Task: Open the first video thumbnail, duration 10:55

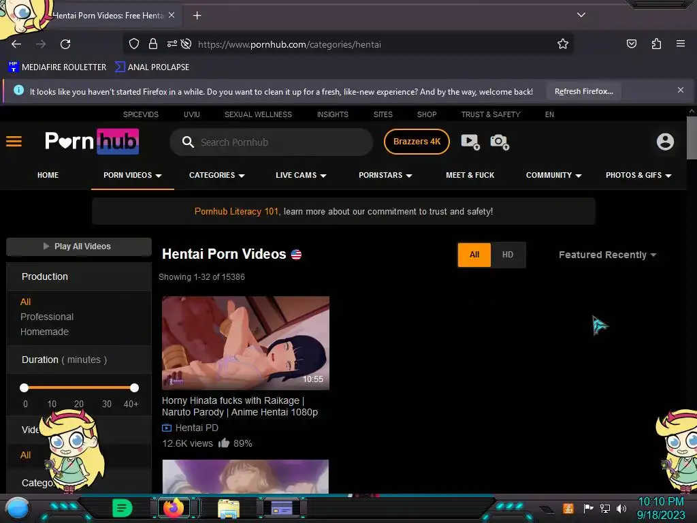Action: click(x=245, y=343)
